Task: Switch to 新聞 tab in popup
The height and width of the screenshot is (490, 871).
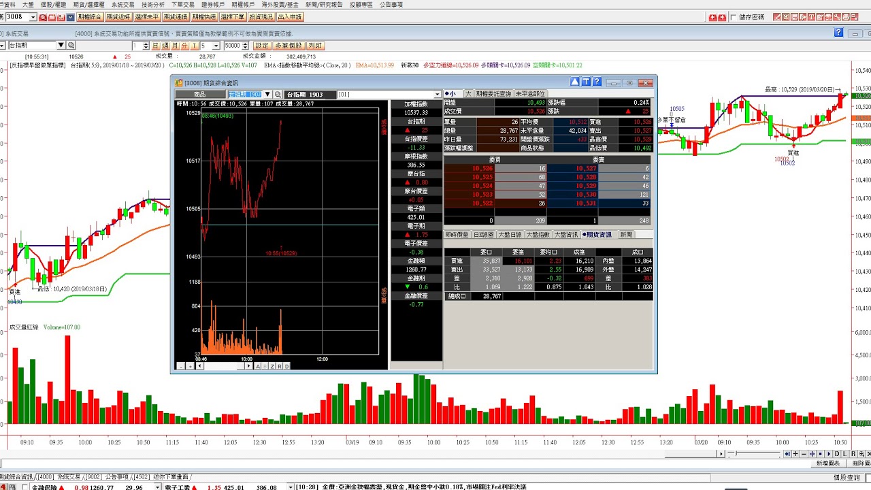Action: click(626, 234)
